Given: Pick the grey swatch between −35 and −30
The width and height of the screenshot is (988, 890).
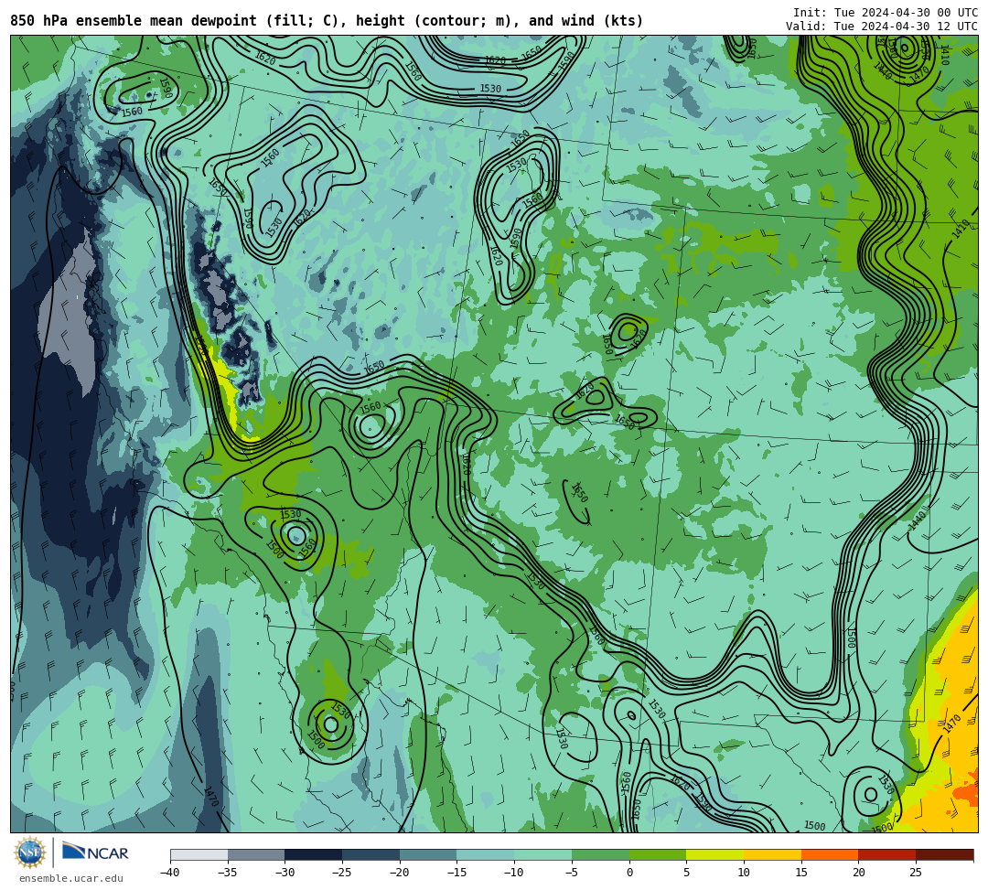Looking at the screenshot, I should pyautogui.click(x=256, y=854).
